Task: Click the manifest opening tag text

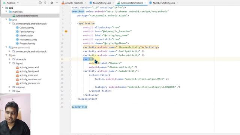Action: click(x=78, y=12)
